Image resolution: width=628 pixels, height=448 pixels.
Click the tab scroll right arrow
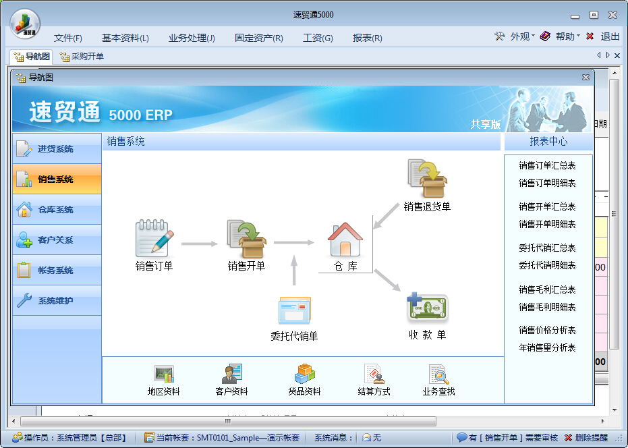(608, 55)
